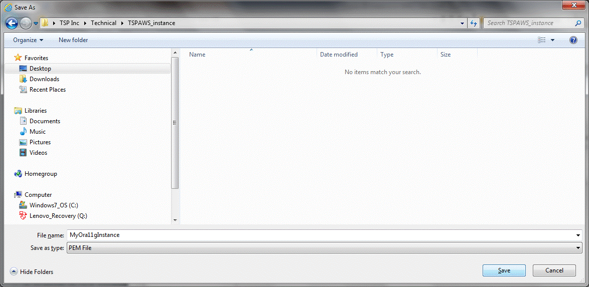Click the change view icon
Image resolution: width=589 pixels, height=287 pixels.
point(542,40)
